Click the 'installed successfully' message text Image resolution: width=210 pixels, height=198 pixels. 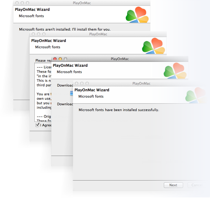[x=119, y=110]
